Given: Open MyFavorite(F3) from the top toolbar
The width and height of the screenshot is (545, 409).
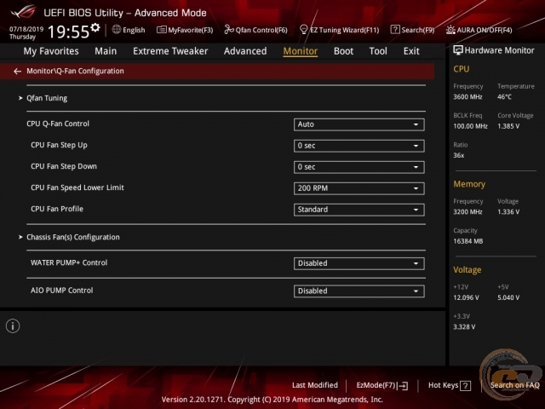Looking at the screenshot, I should click(x=185, y=30).
